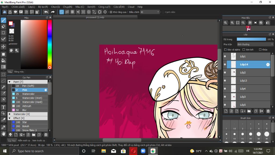
Task: Open the Lớp(L) menu
Action: pos(32,7)
